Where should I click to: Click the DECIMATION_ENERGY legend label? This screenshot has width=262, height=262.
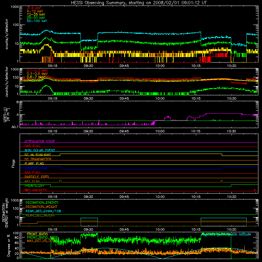tap(42, 202)
